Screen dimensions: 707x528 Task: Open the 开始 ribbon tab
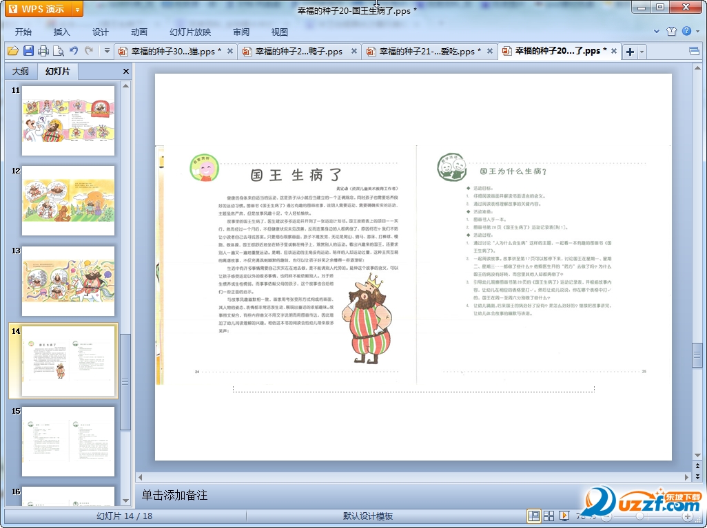click(x=23, y=32)
